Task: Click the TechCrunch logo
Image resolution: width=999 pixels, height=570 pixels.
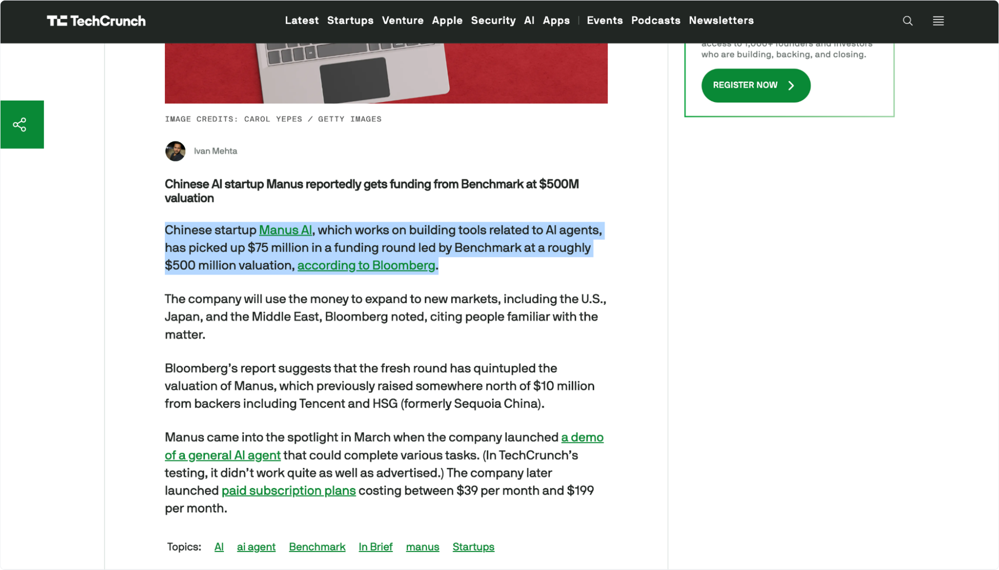Action: point(96,21)
